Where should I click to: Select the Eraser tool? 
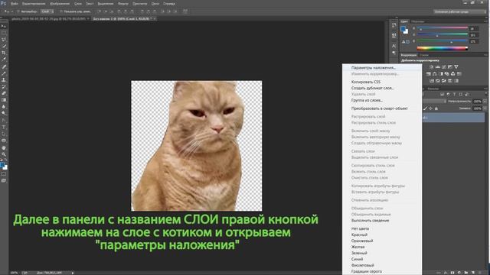pyautogui.click(x=4, y=93)
